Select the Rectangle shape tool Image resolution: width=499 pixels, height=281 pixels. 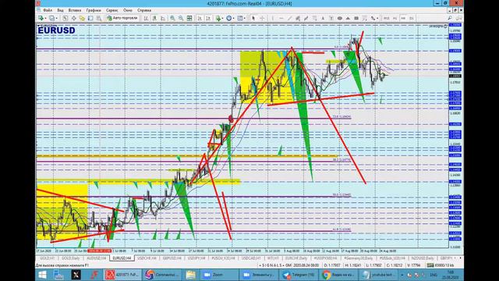click(x=356, y=18)
